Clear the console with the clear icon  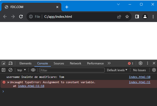pyautogui.click(x=10, y=70)
